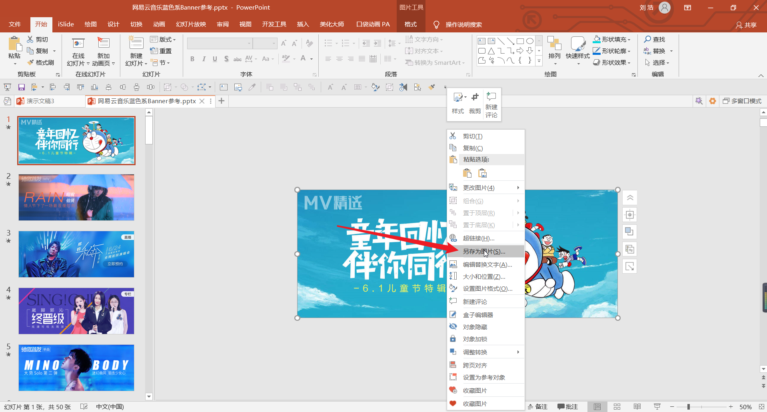Choose Hyperlink menu entry

pyautogui.click(x=485, y=238)
